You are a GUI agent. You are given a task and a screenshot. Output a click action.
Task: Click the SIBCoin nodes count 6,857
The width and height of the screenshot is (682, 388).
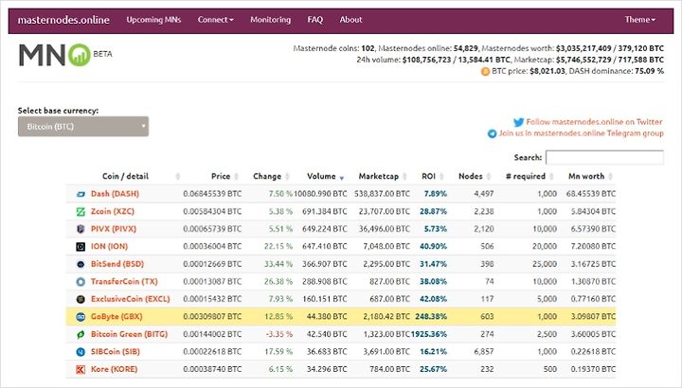pyautogui.click(x=484, y=351)
